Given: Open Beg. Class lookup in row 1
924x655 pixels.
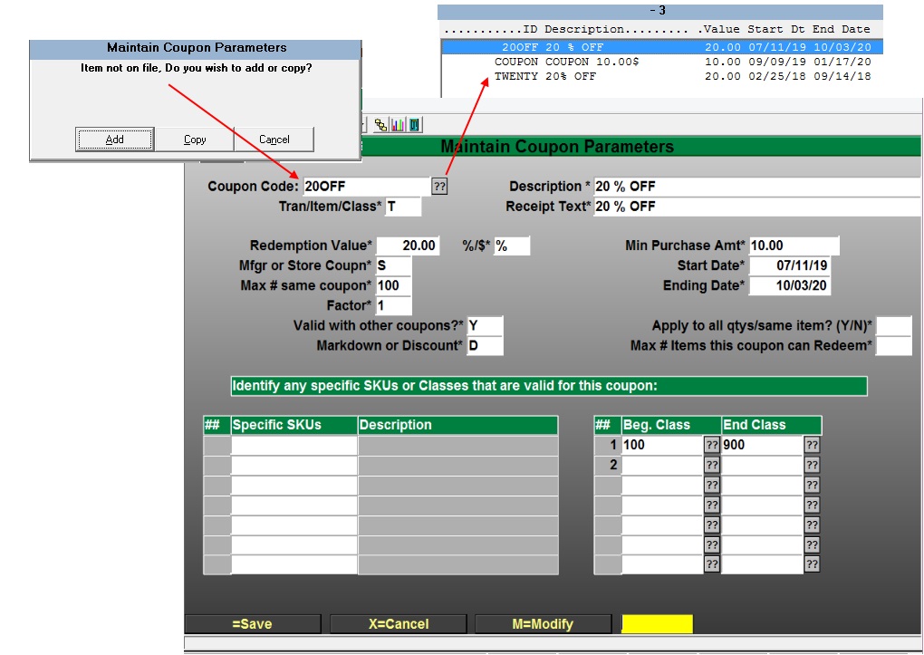Looking at the screenshot, I should click(x=712, y=445).
